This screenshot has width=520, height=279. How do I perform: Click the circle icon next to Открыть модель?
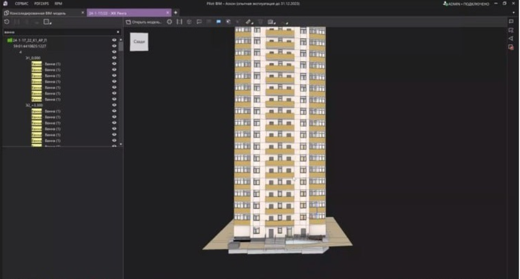point(169,22)
